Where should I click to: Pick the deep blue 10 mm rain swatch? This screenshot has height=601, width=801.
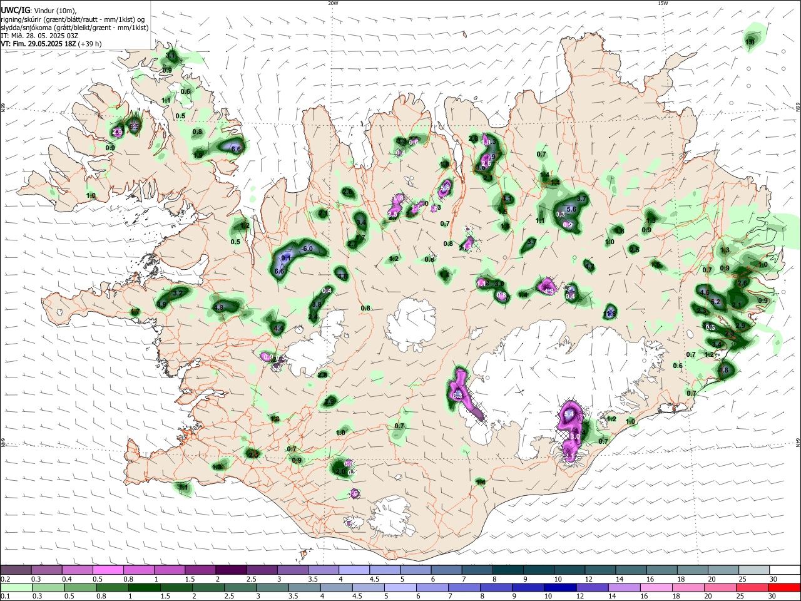[559, 587]
